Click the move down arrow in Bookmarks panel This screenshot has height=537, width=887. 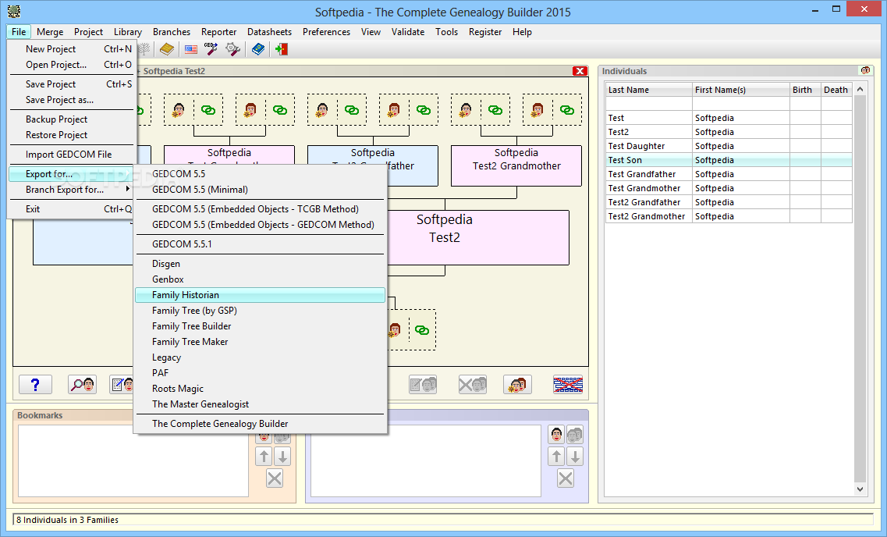click(x=282, y=456)
